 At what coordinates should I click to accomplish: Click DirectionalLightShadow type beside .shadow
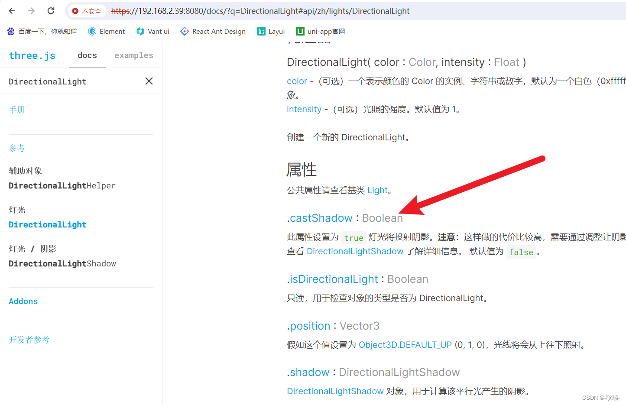point(399,372)
